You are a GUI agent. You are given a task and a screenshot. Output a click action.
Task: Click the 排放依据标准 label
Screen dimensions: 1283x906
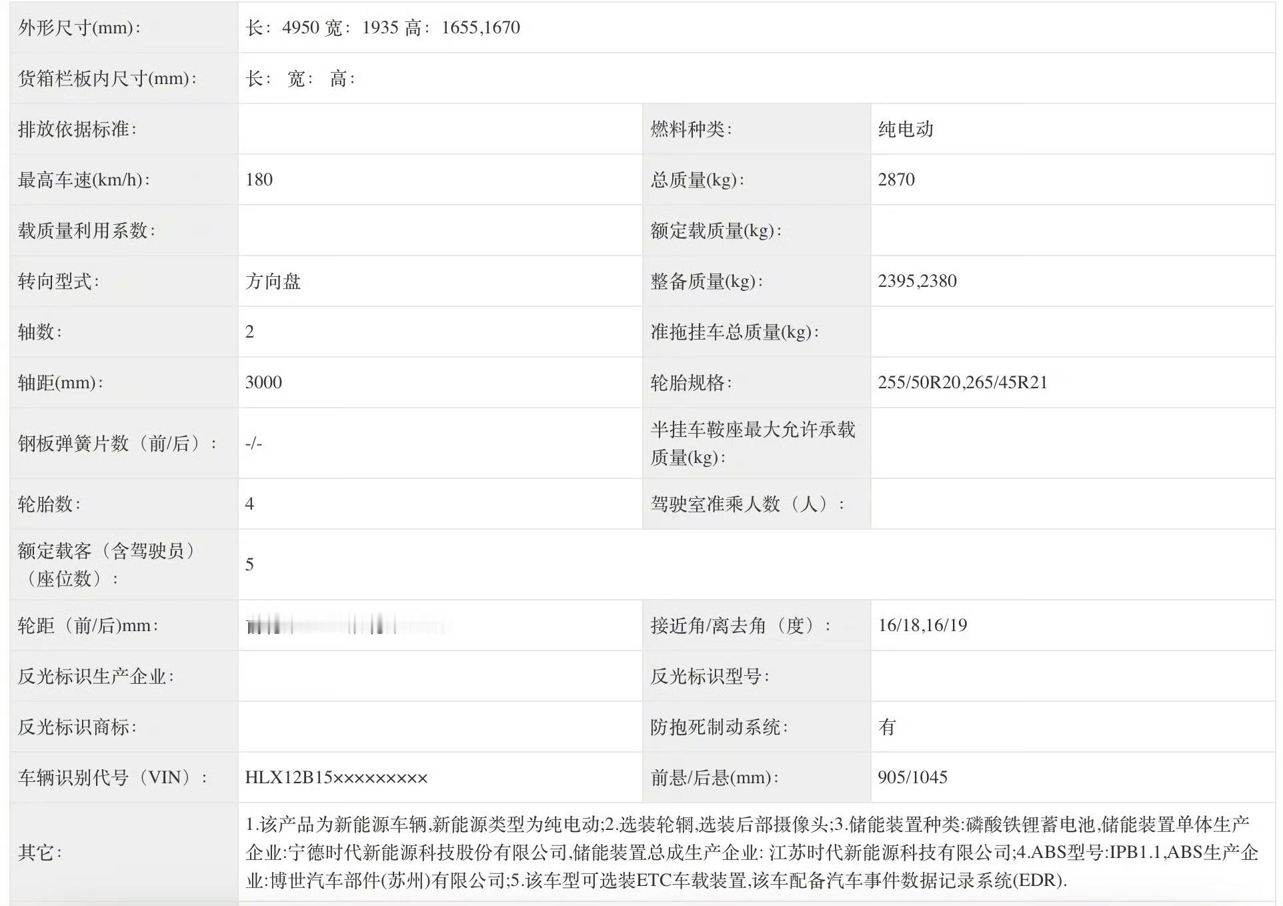[x=77, y=129]
